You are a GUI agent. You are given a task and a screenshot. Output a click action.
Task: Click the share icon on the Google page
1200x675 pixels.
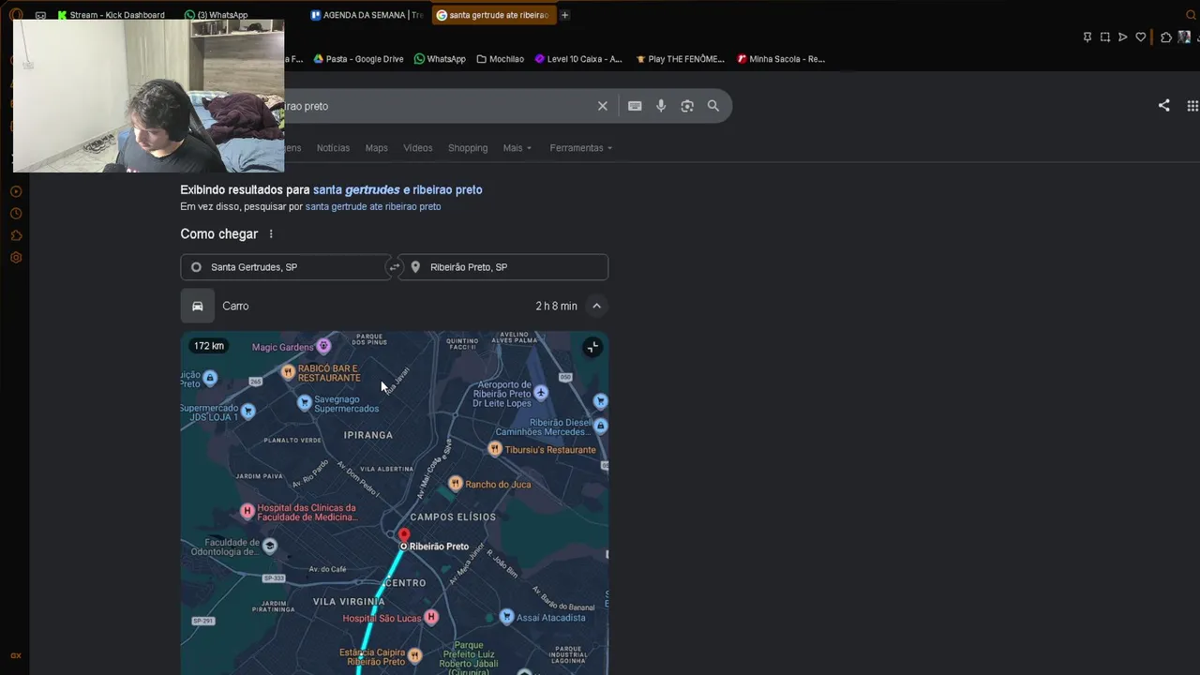coord(1163,106)
